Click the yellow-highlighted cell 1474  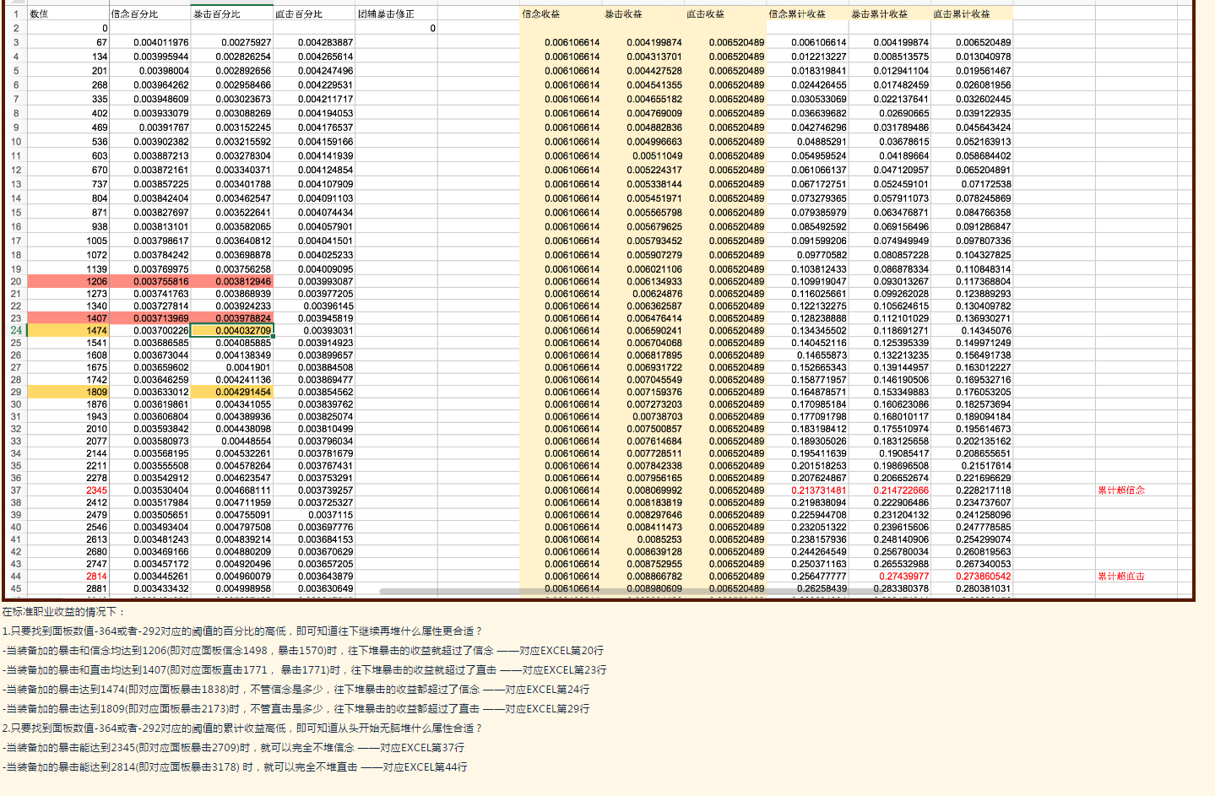tap(68, 330)
